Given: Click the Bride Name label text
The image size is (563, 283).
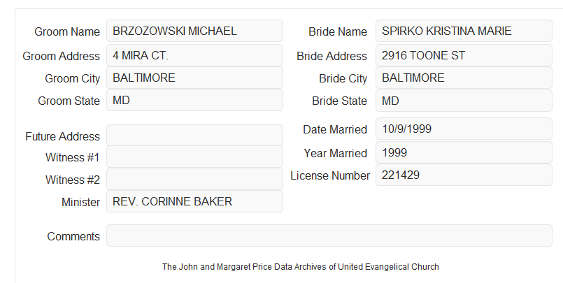Looking at the screenshot, I should (338, 31).
